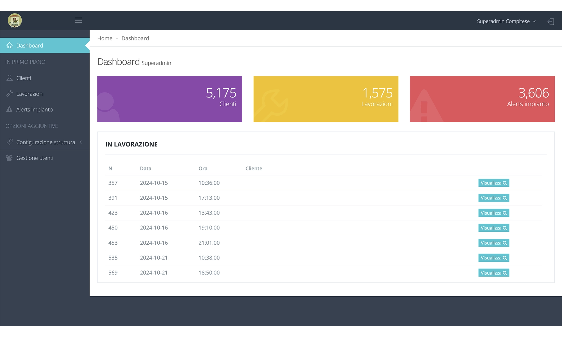Click row number 569
The width and height of the screenshot is (562, 337).
click(113, 272)
